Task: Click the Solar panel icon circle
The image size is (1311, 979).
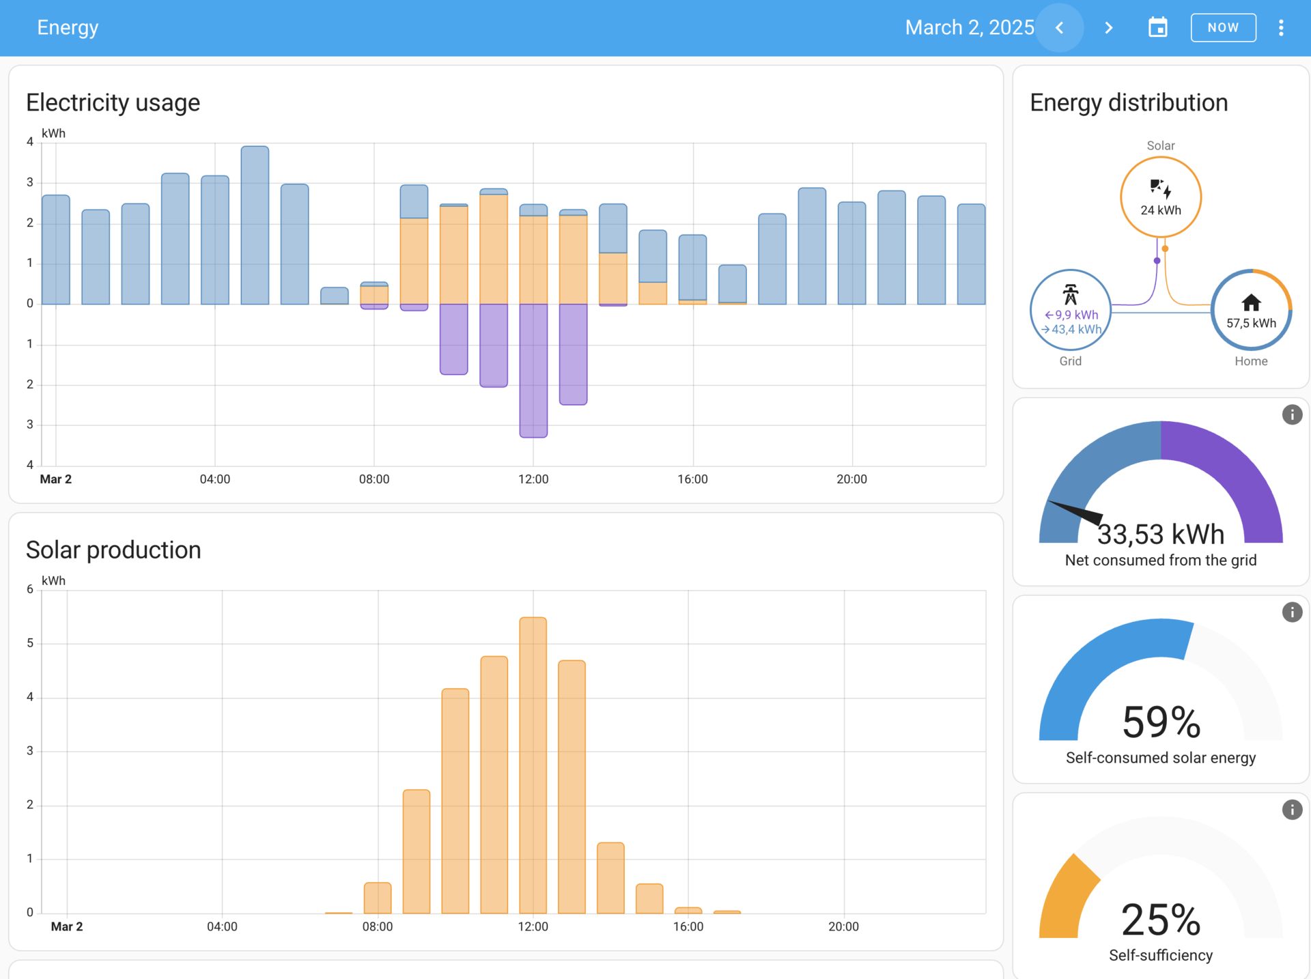Action: [1161, 197]
